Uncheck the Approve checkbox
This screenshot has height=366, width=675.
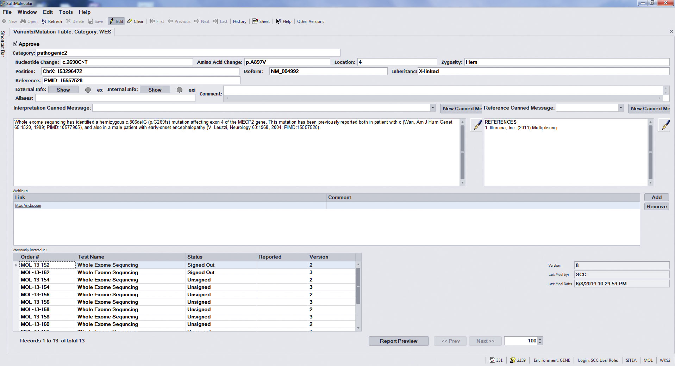[15, 44]
